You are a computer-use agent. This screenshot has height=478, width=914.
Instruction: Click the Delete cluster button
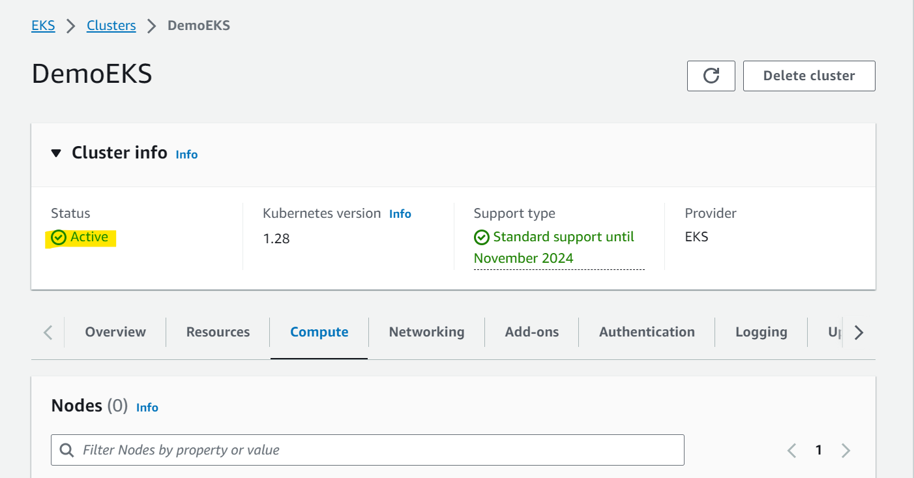pos(809,76)
